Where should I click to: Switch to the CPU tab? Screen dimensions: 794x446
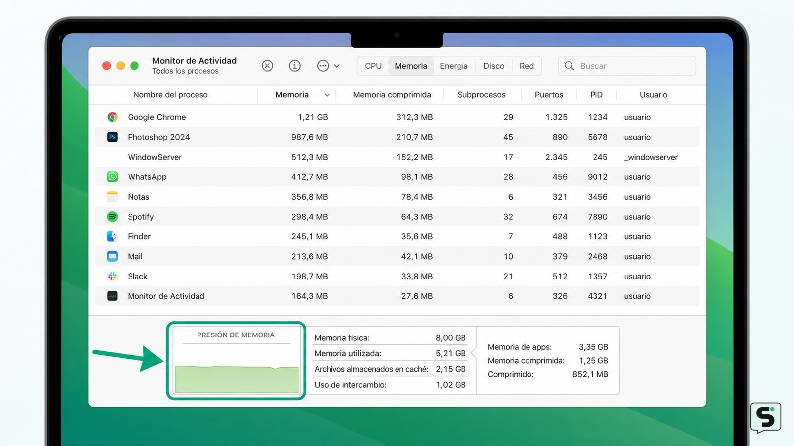tap(373, 66)
